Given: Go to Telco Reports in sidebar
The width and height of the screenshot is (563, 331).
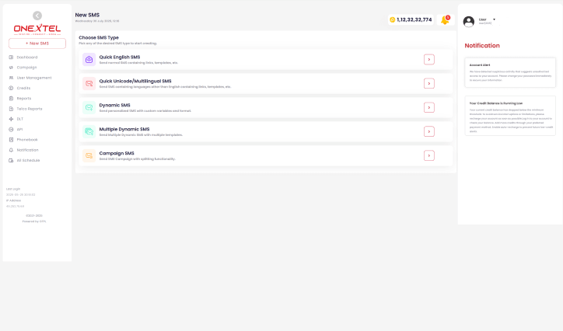Looking at the screenshot, I should coord(30,109).
